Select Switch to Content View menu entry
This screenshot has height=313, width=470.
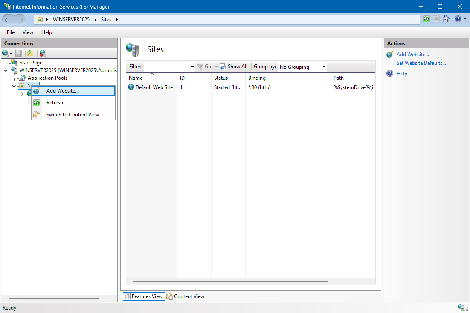point(73,115)
